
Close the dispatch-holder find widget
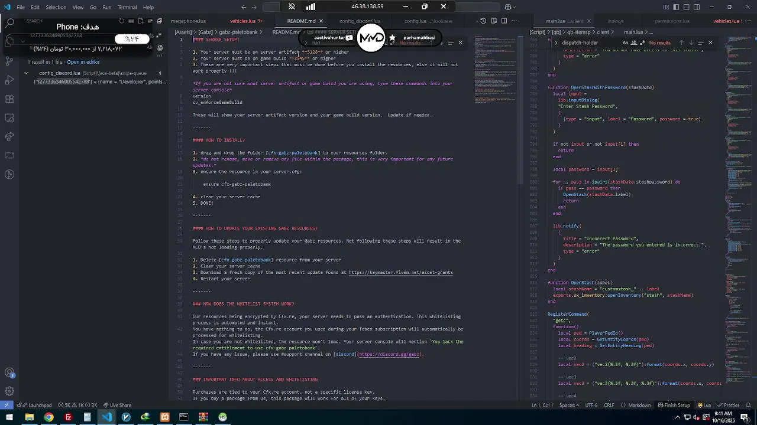point(710,42)
